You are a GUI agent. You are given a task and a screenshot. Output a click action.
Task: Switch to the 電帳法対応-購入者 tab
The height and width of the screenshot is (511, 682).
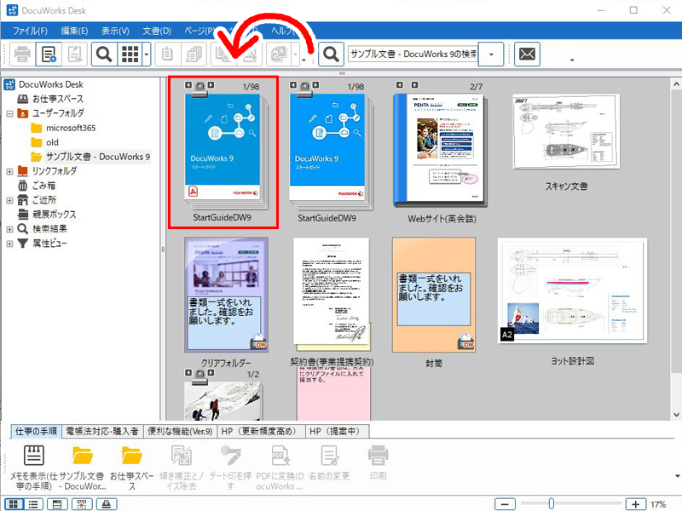pos(102,431)
